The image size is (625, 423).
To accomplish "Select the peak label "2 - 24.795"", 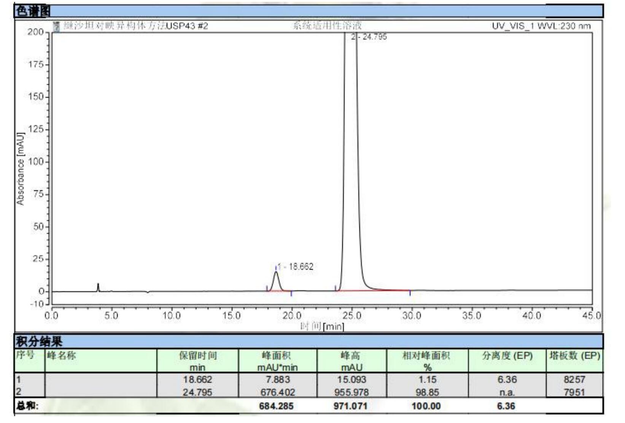I will click(x=369, y=37).
